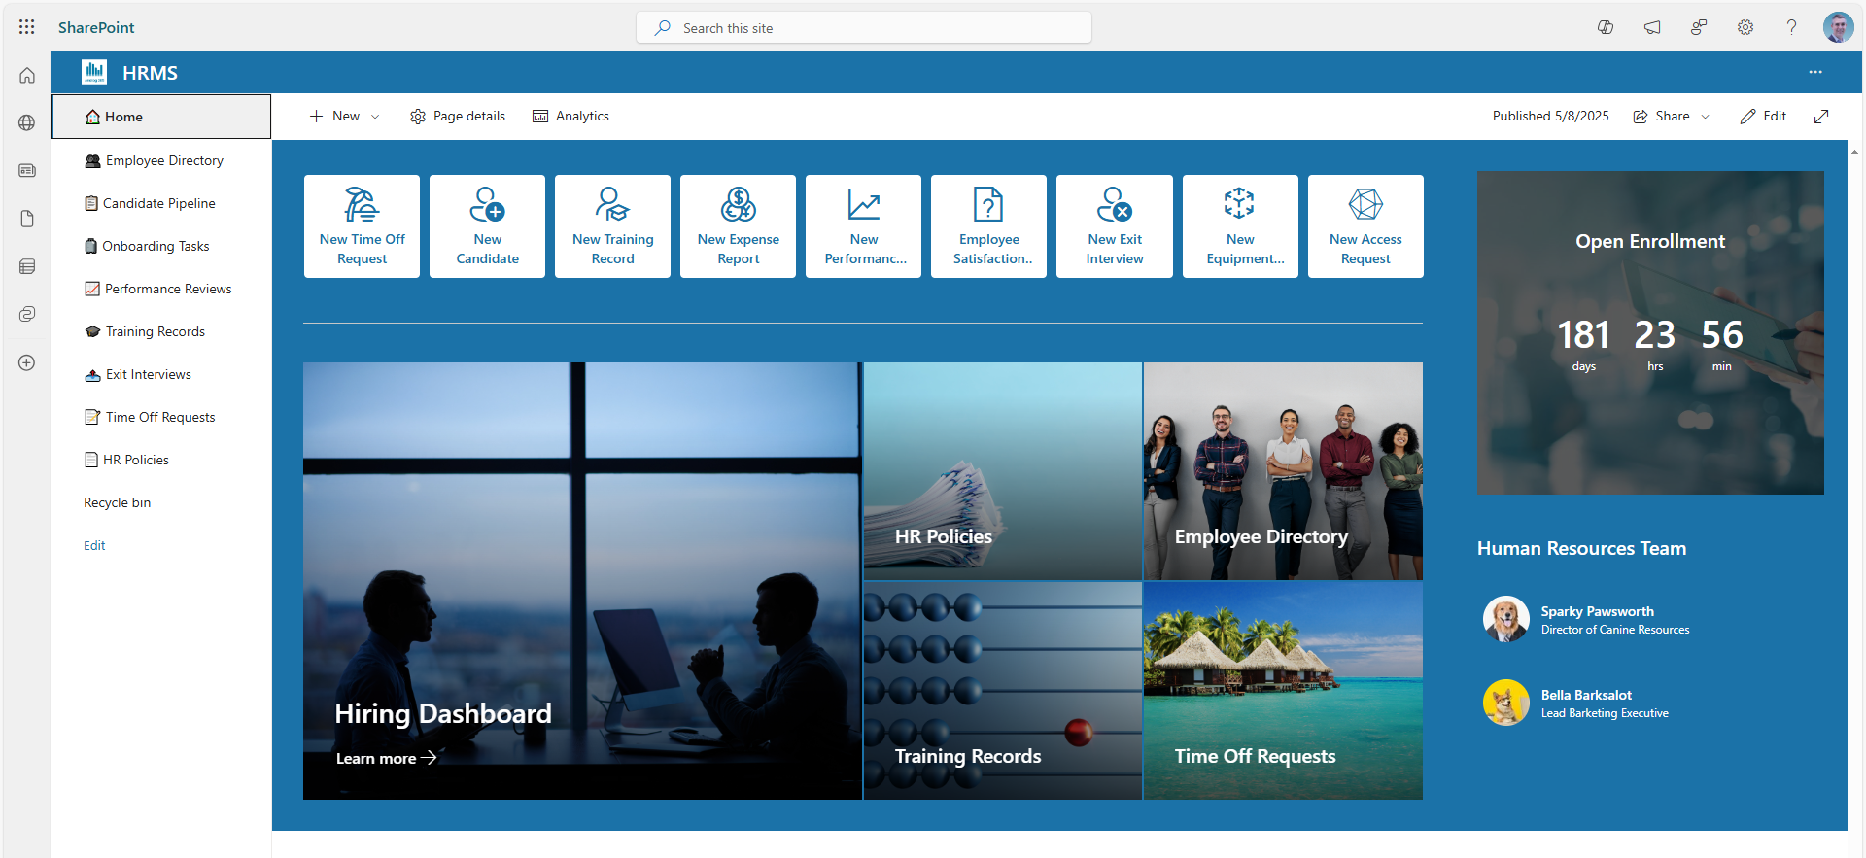This screenshot has width=1866, height=858.
Task: Open the Home icon in left app bar
Action: tap(27, 76)
